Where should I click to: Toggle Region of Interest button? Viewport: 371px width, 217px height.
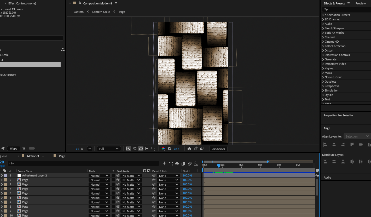click(147, 149)
